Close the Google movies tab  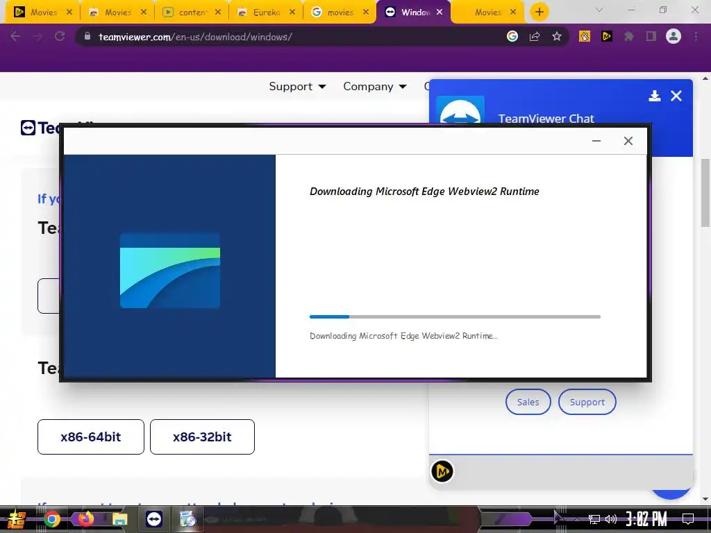(x=366, y=12)
